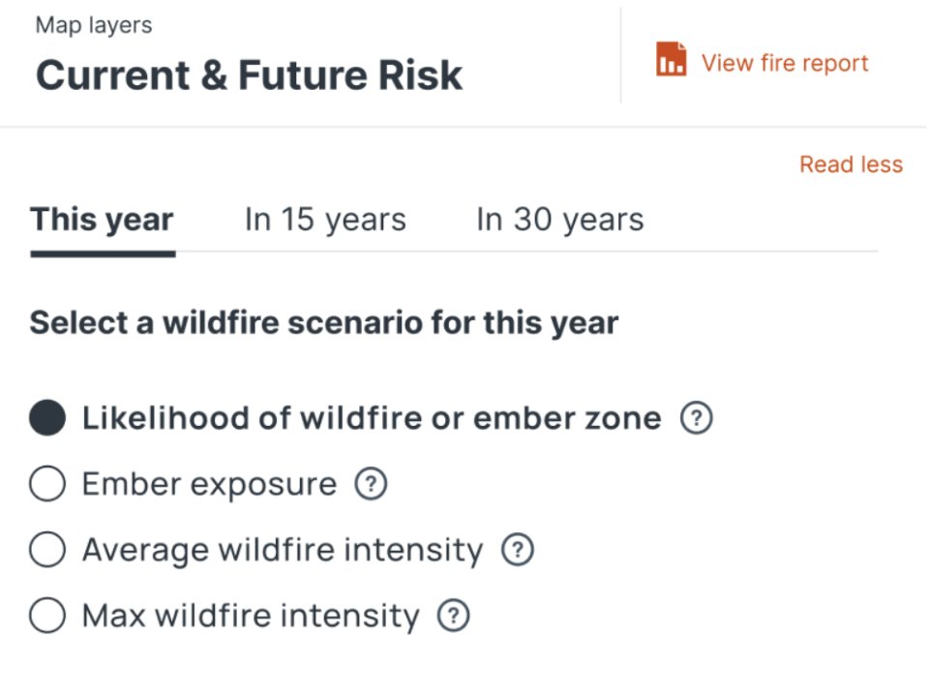Viewport: 929px width, 693px height.
Task: Click the Map layers label
Action: [x=94, y=25]
